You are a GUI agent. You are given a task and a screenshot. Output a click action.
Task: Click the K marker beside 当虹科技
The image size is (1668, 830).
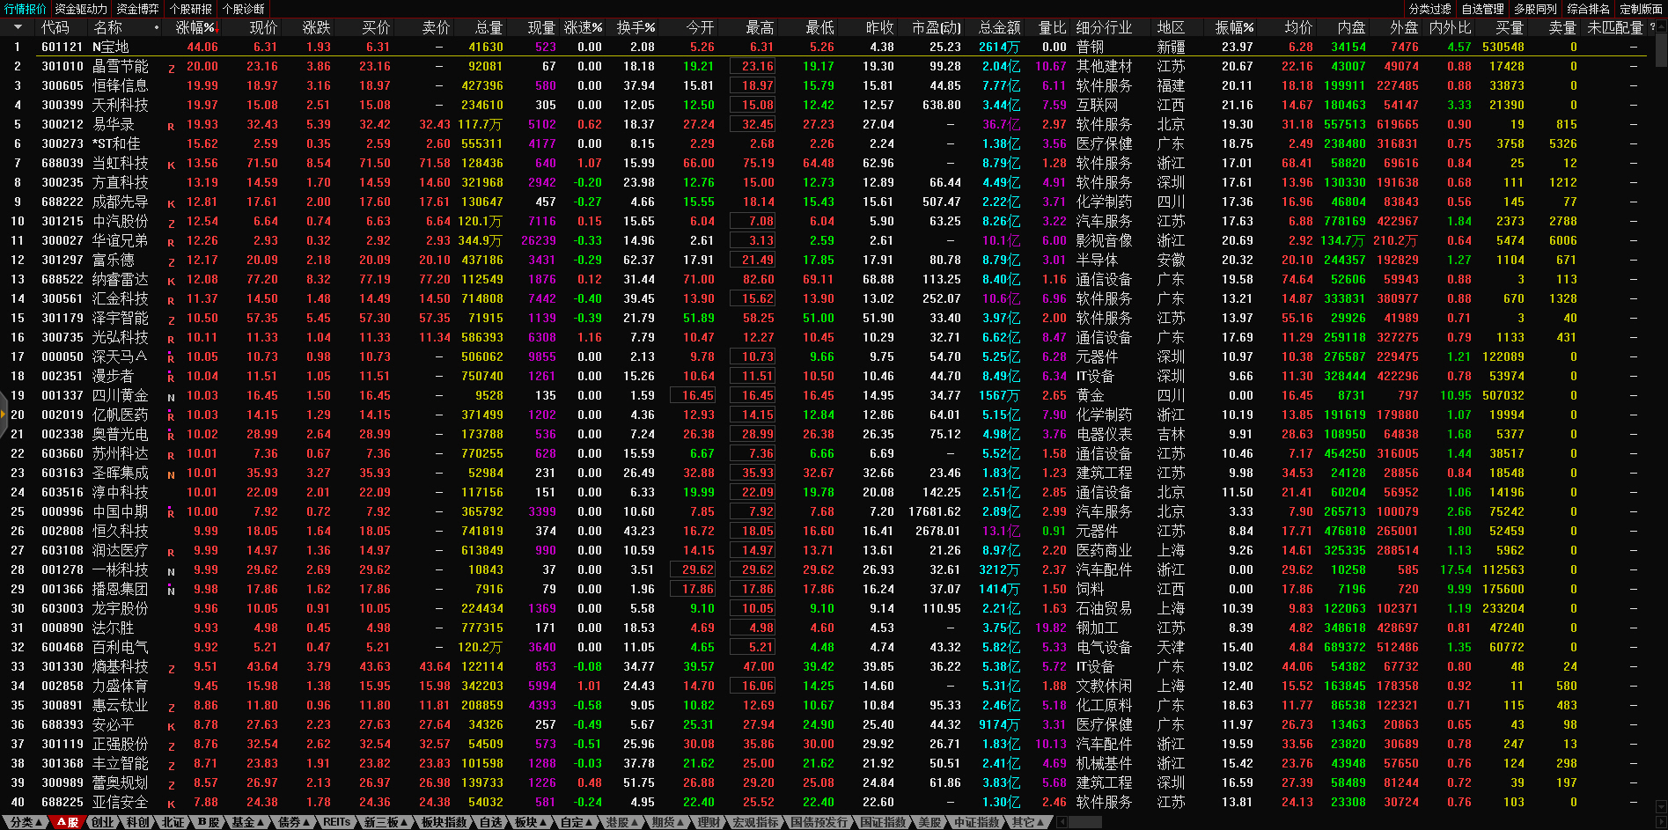click(171, 165)
